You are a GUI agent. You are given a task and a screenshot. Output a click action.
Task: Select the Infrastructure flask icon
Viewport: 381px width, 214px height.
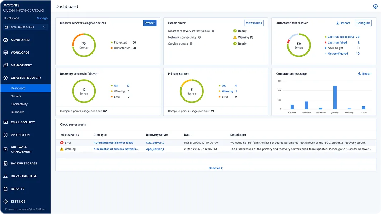pos(5,176)
